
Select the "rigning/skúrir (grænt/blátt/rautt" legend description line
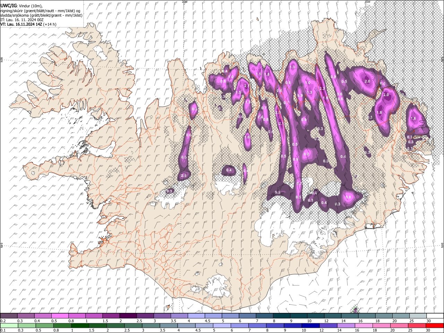[41, 11]
